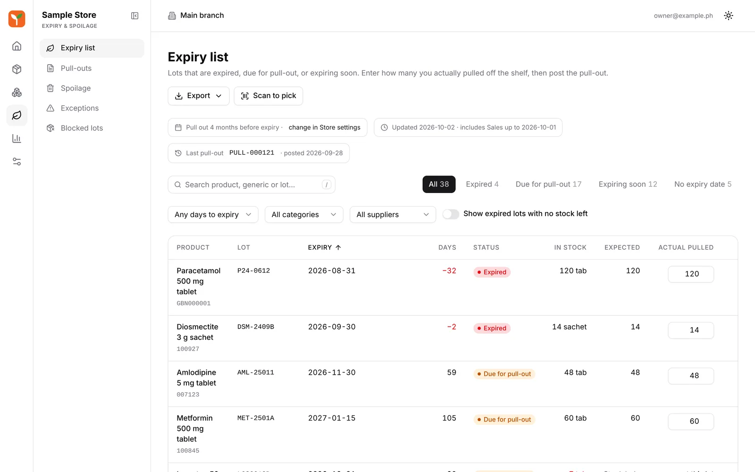Click lot number AML-25011
The height and width of the screenshot is (472, 755).
256,372
